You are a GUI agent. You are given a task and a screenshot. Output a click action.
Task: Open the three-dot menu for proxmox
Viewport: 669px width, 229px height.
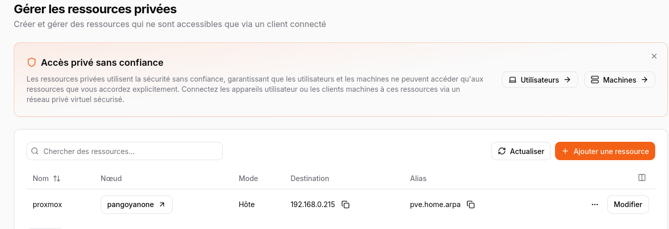594,205
